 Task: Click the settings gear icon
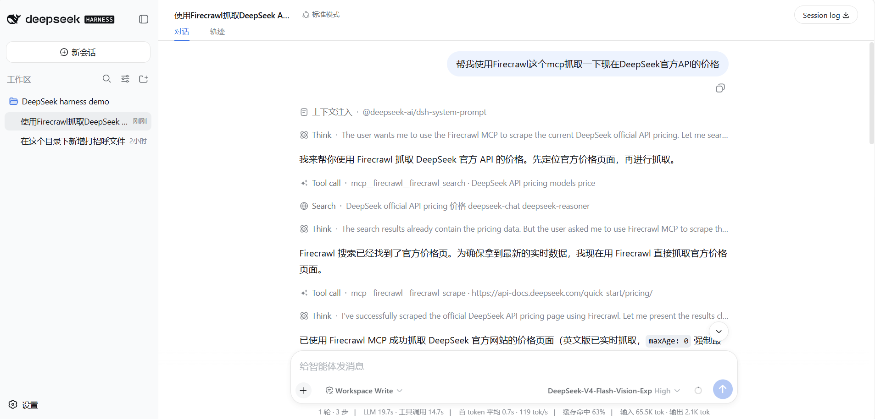13,404
